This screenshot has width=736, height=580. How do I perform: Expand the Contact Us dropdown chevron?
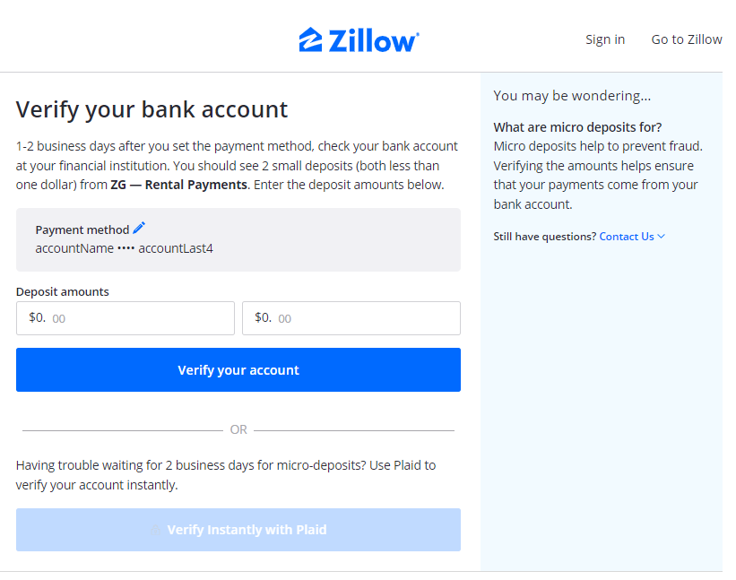tap(662, 236)
